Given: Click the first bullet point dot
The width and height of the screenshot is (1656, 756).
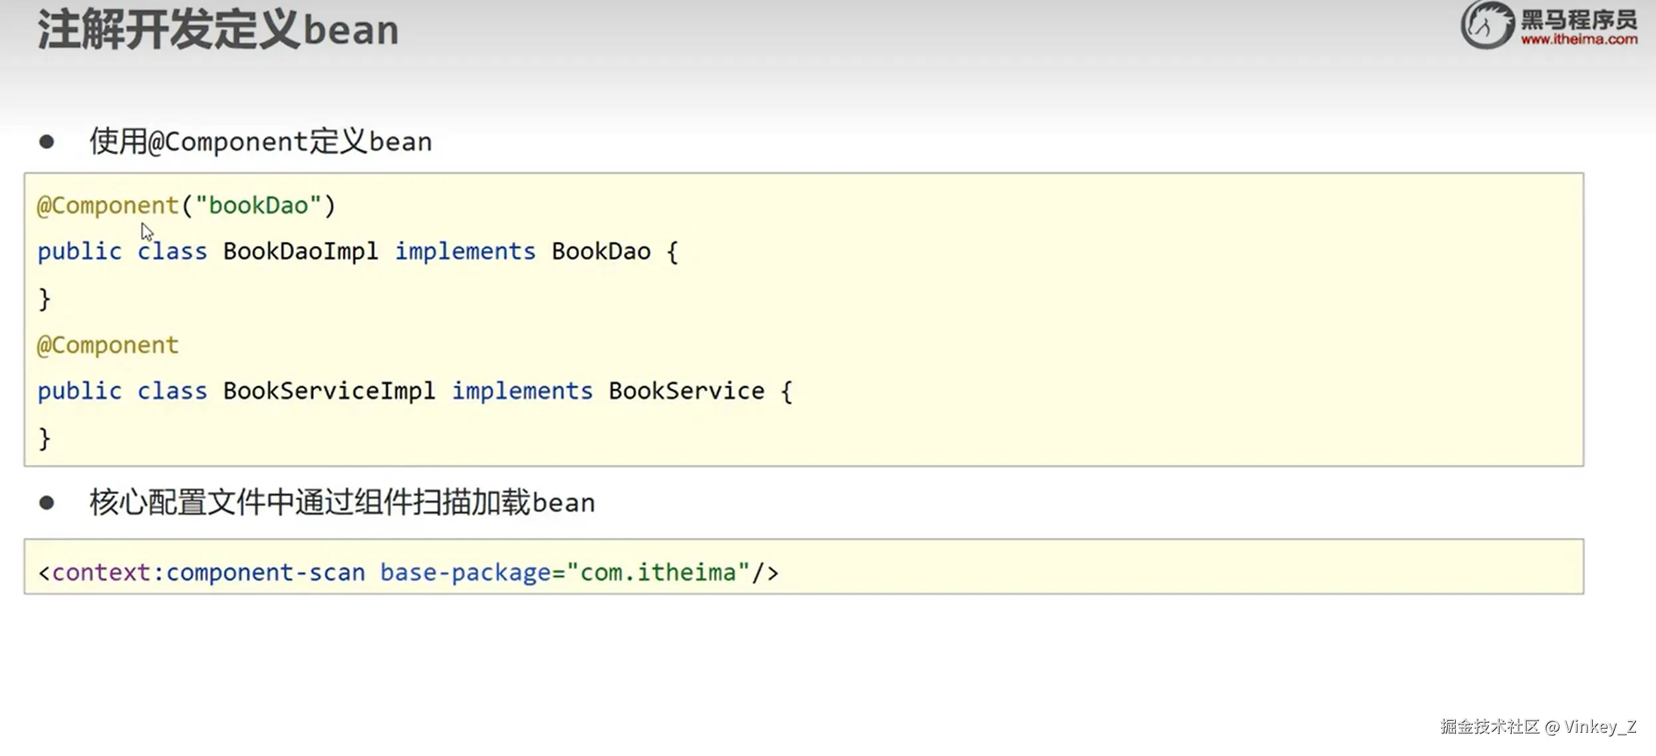Looking at the screenshot, I should 47,142.
